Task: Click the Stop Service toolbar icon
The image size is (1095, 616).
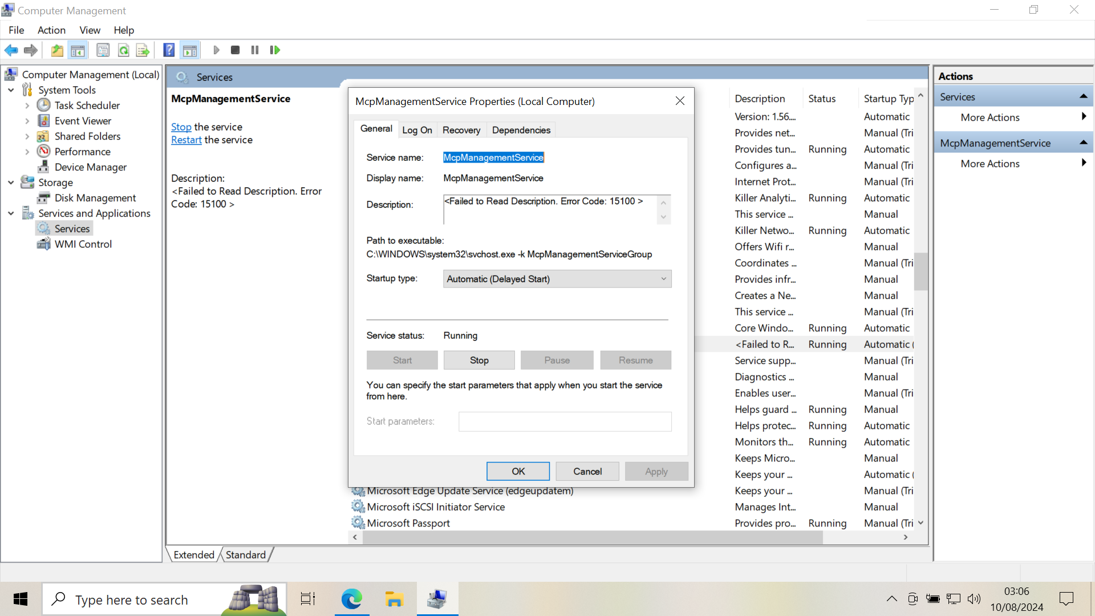Action: [235, 50]
